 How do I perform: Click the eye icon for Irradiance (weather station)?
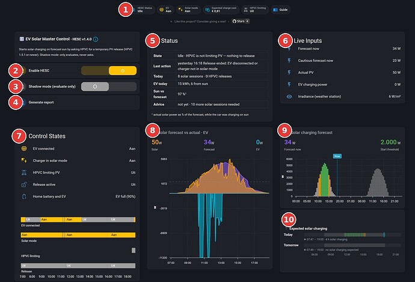pyautogui.click(x=289, y=97)
